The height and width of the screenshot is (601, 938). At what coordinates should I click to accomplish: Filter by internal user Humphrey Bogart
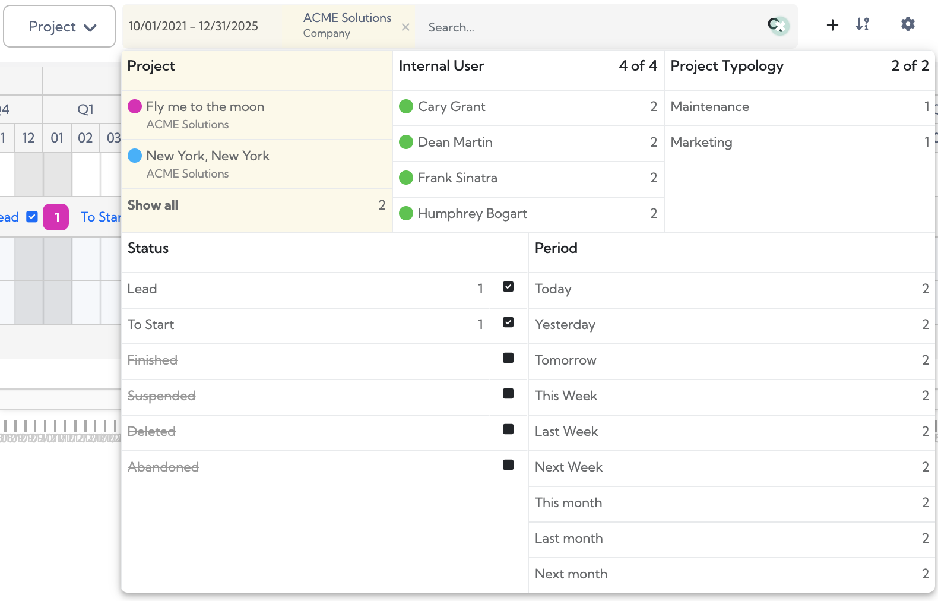coord(528,214)
